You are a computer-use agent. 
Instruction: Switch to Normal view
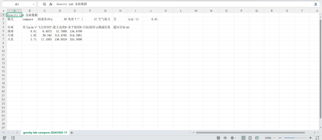[243, 138]
